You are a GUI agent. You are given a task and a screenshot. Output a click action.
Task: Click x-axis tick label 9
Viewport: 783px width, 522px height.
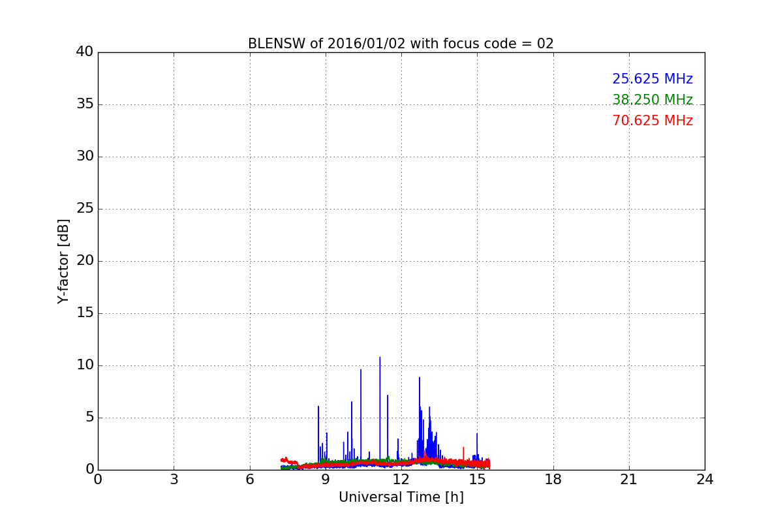pos(326,480)
